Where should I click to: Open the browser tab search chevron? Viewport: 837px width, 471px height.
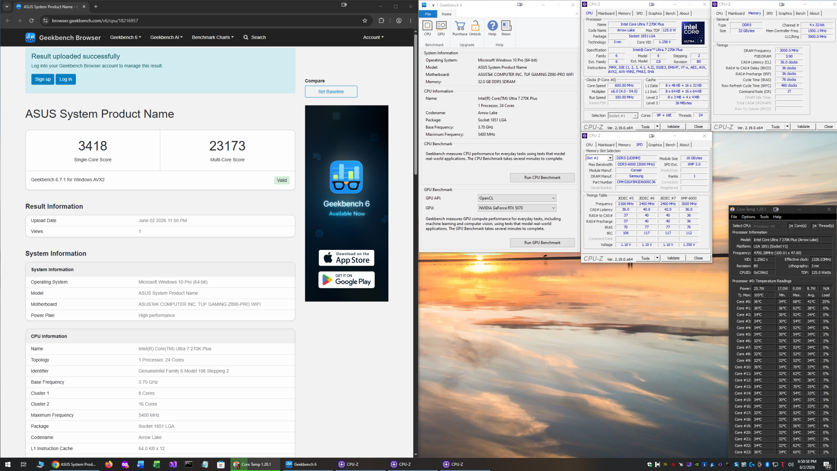coord(7,7)
